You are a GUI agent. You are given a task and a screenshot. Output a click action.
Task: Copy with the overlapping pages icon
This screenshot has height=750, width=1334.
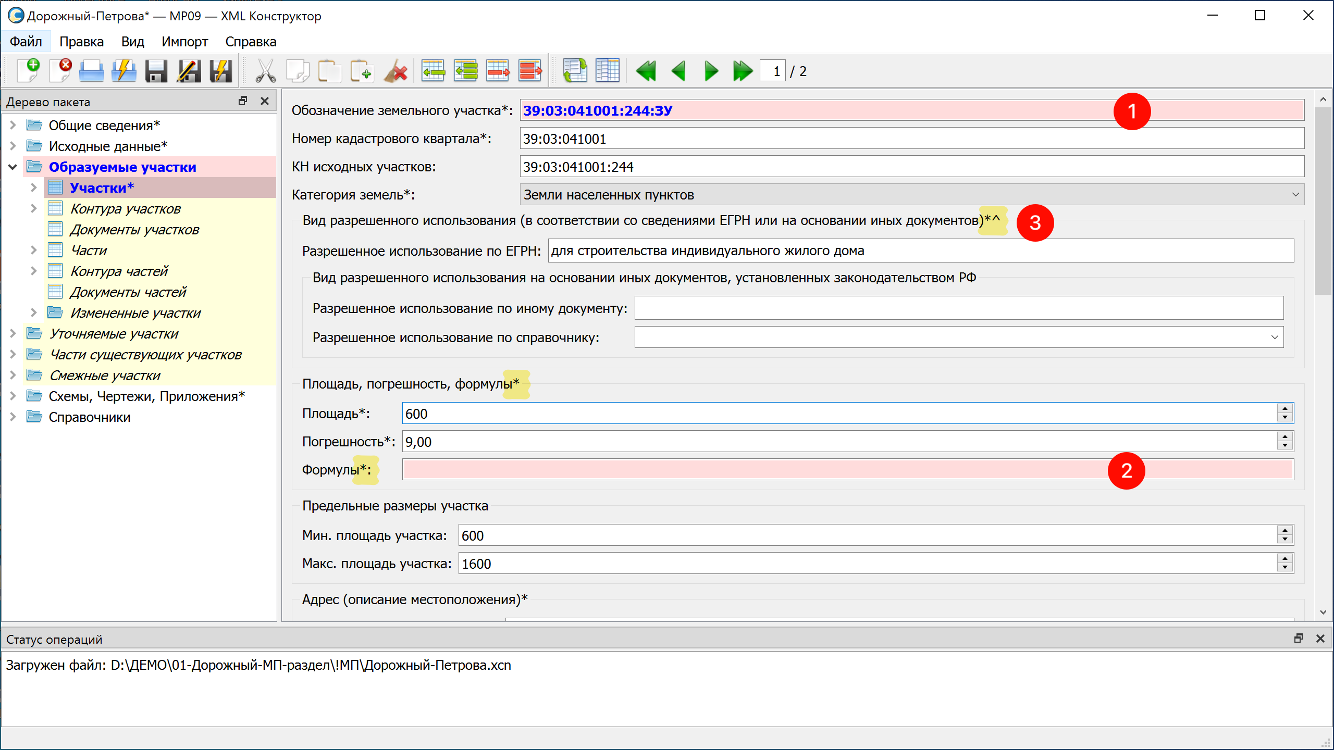tap(298, 70)
